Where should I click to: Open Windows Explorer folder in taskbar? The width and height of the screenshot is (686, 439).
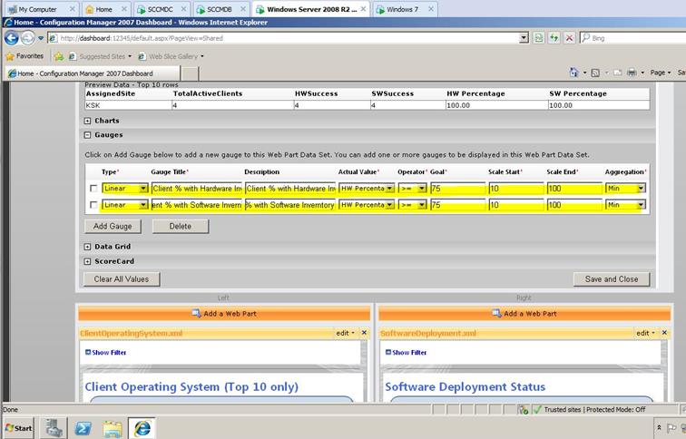[x=112, y=427]
